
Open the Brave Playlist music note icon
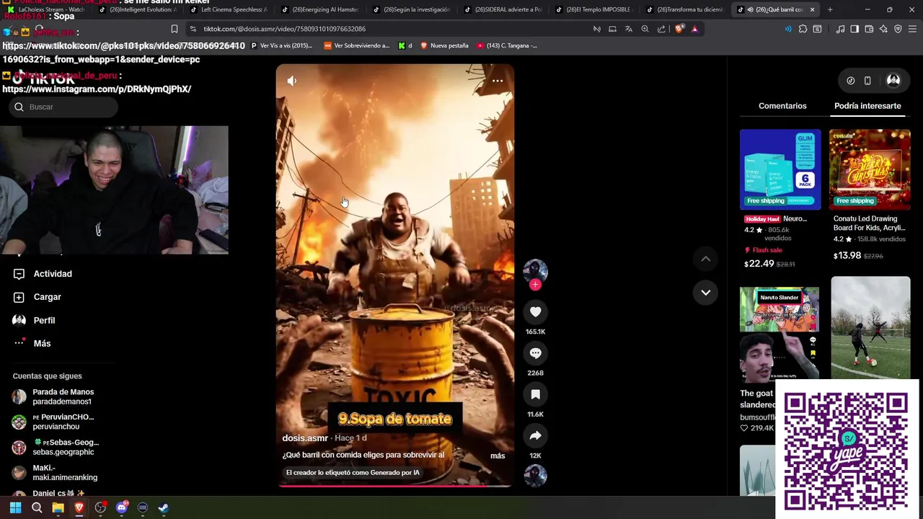pos(840,29)
